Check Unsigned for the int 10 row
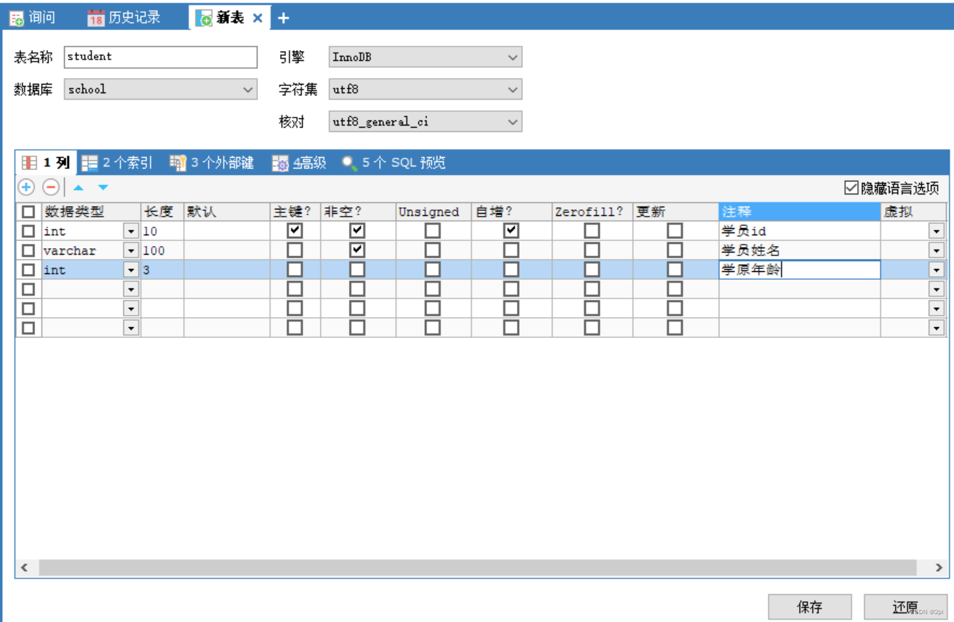Viewport: 954px width, 622px height. (432, 230)
